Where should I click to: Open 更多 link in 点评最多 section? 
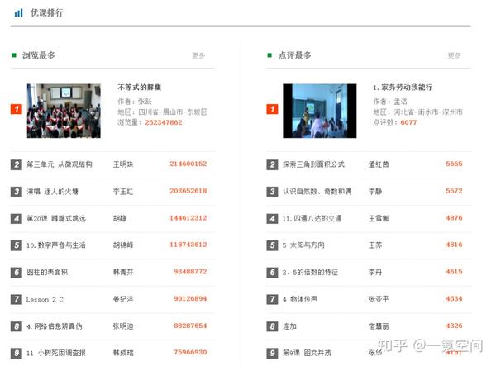pos(454,55)
